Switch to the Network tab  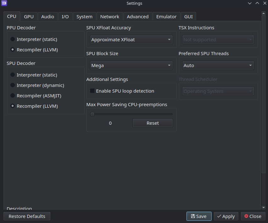click(x=110, y=17)
